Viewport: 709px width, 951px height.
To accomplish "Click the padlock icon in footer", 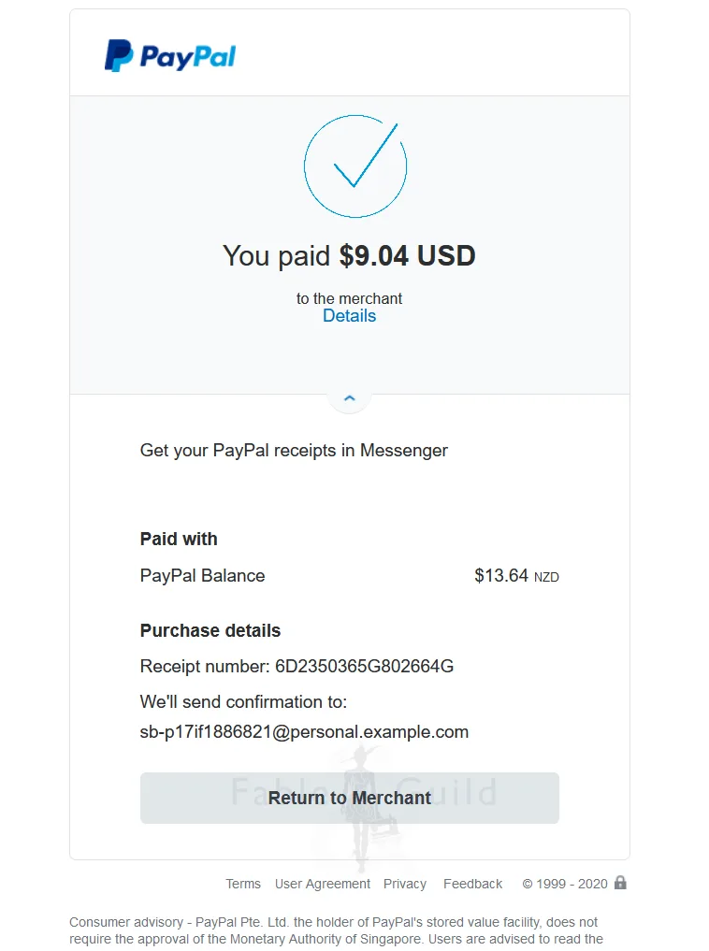I will click(620, 882).
